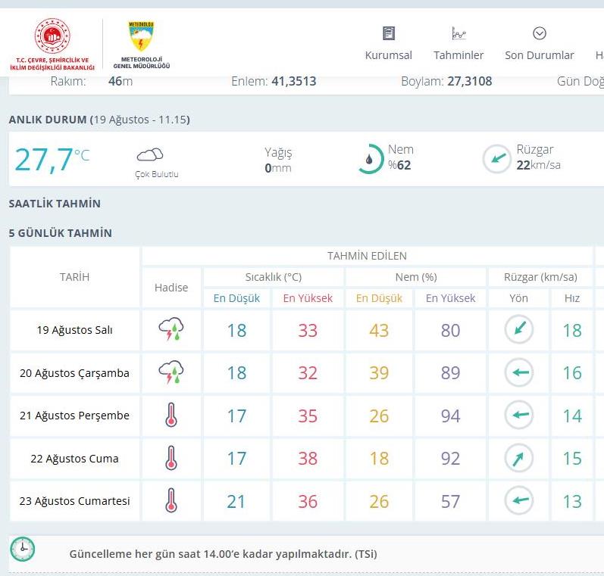The height and width of the screenshot is (576, 604).
Task: Expand the Saatlik Tahmin section
Action: click(55, 204)
